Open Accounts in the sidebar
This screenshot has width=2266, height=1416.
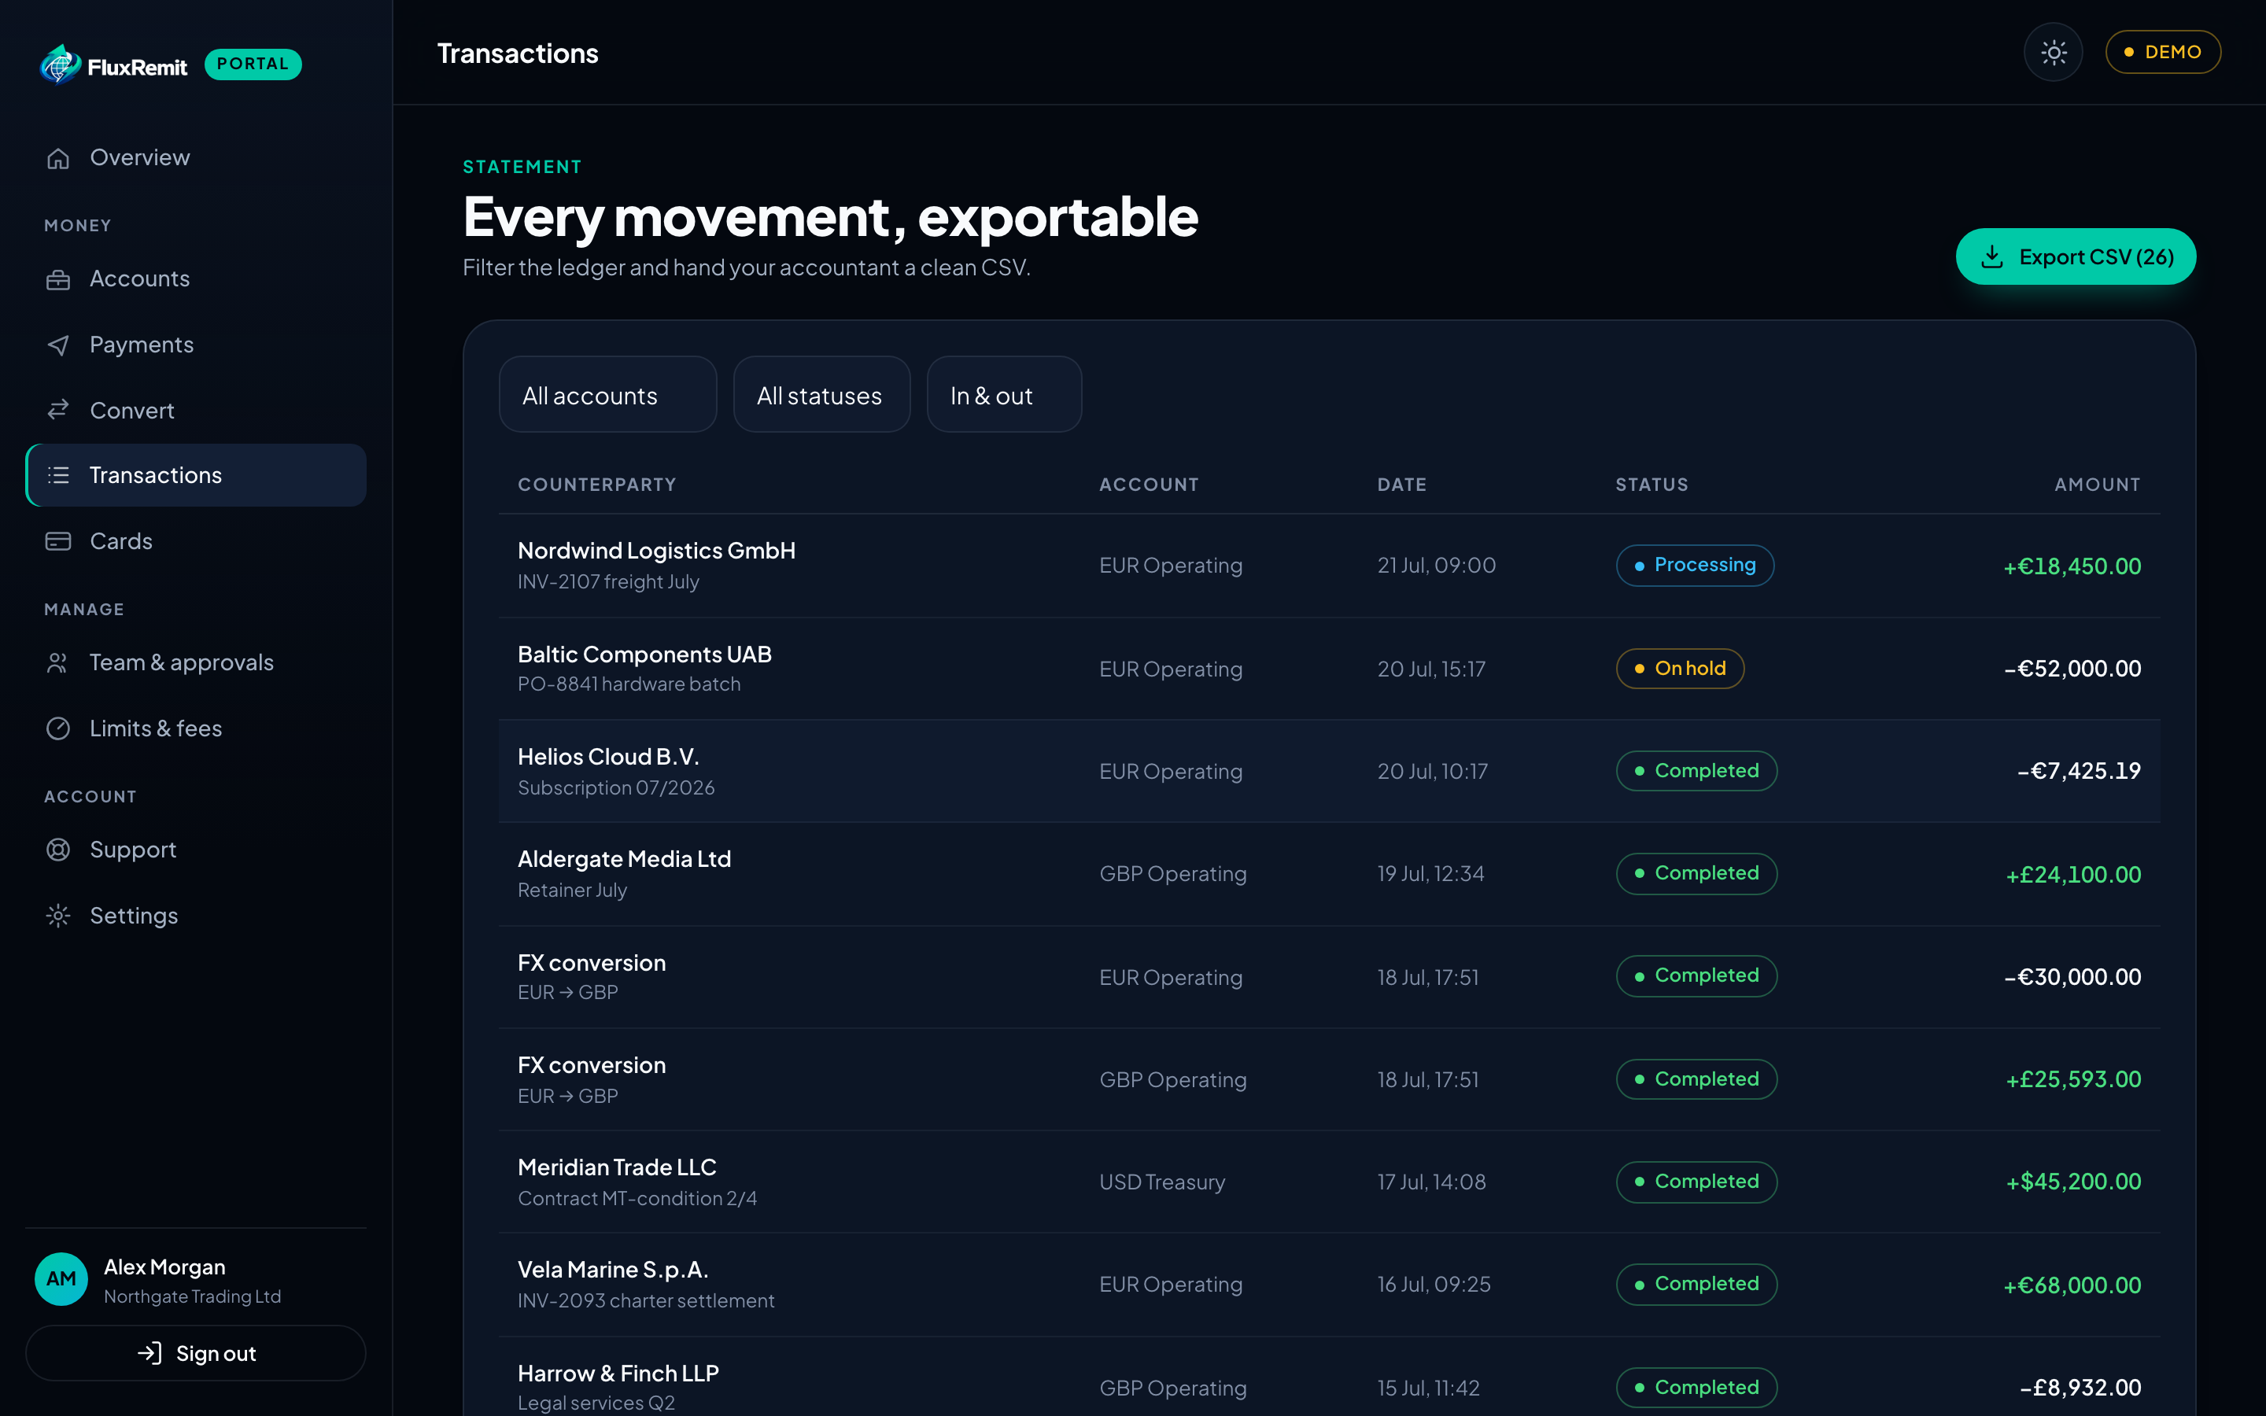(196, 279)
